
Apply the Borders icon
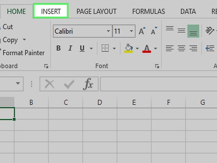[105, 48]
